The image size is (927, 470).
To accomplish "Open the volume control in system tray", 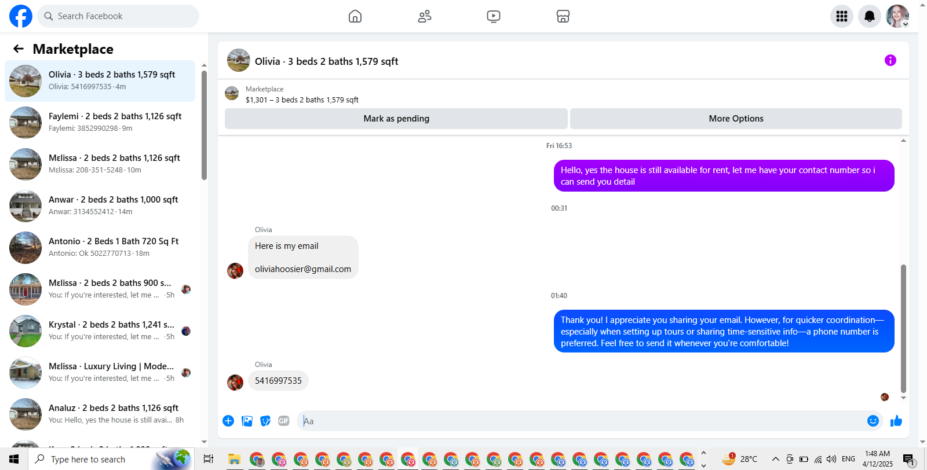I will tap(831, 459).
